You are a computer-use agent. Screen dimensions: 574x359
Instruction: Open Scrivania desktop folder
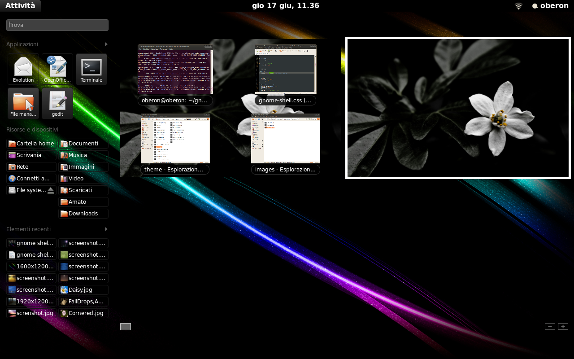(x=31, y=155)
